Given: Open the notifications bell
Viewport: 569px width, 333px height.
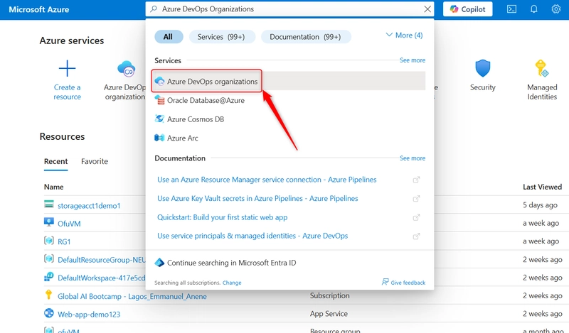Looking at the screenshot, I should pyautogui.click(x=534, y=9).
